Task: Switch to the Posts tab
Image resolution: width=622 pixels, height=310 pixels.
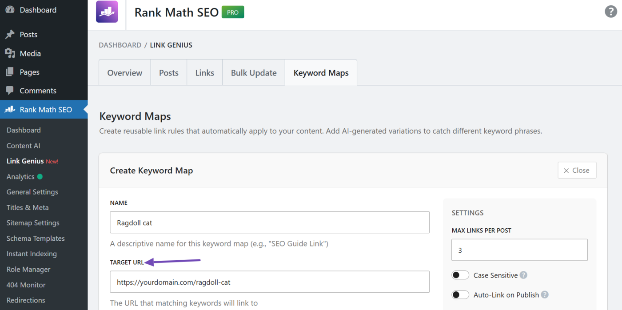Action: click(x=169, y=73)
